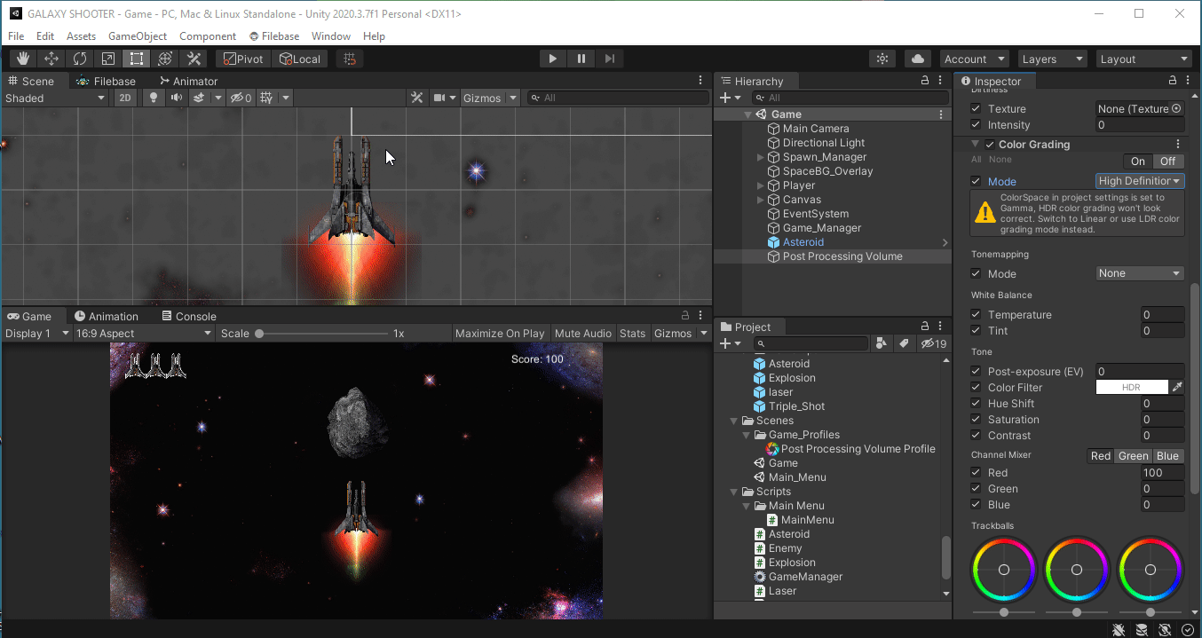
Task: Open Color Grading options menu
Action: [x=1178, y=144]
